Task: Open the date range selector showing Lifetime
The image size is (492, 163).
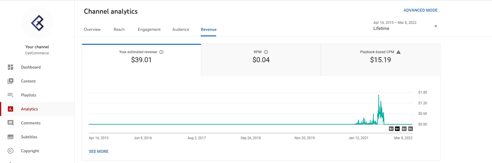Action: click(405, 26)
